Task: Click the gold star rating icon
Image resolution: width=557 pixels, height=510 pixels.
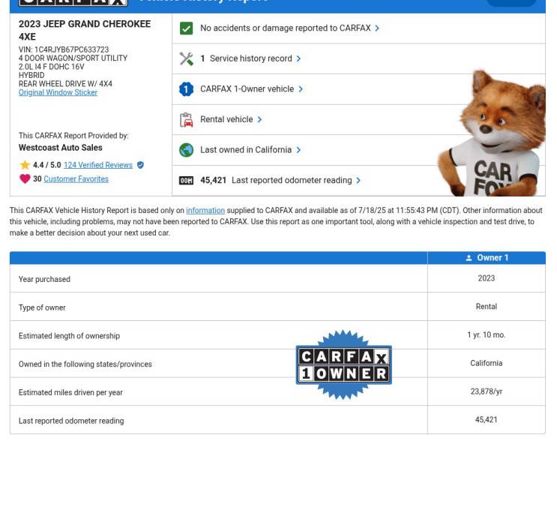Action: pos(25,165)
